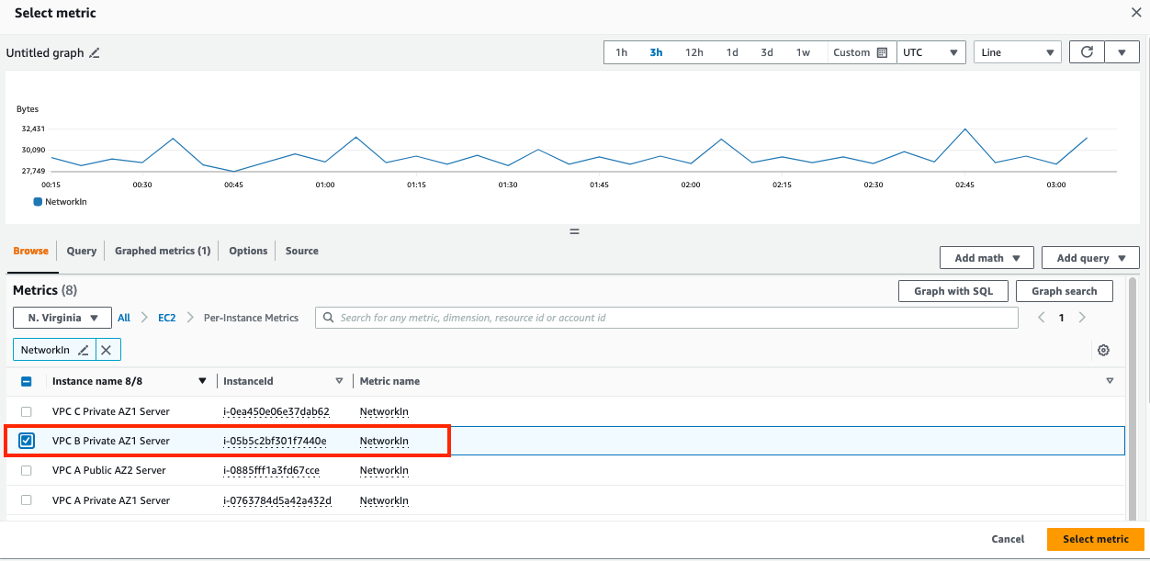Open the InstanceId column filter arrow

(339, 381)
